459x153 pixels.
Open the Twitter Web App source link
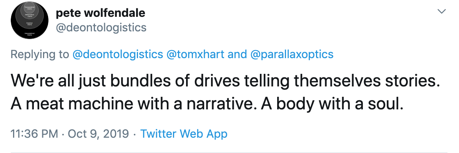[184, 134]
